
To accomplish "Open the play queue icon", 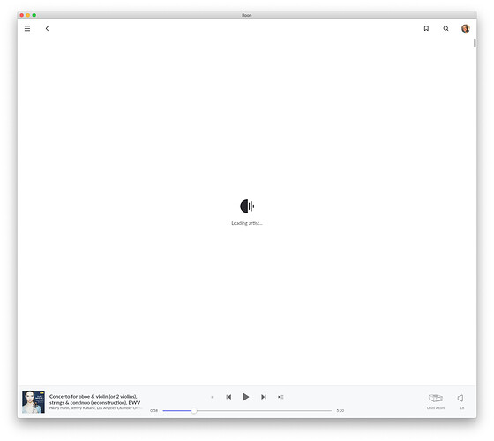I will coord(281,397).
